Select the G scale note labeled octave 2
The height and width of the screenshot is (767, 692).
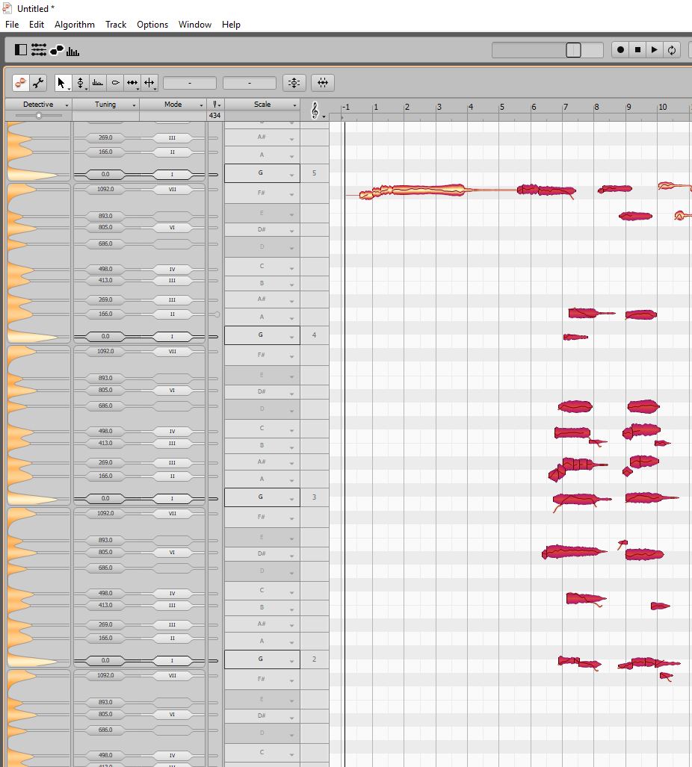tap(262, 659)
